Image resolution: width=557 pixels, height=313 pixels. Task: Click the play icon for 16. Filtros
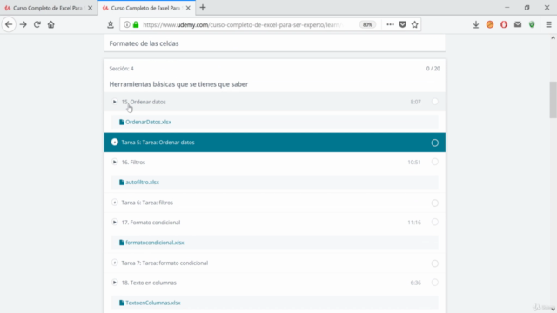pyautogui.click(x=114, y=163)
